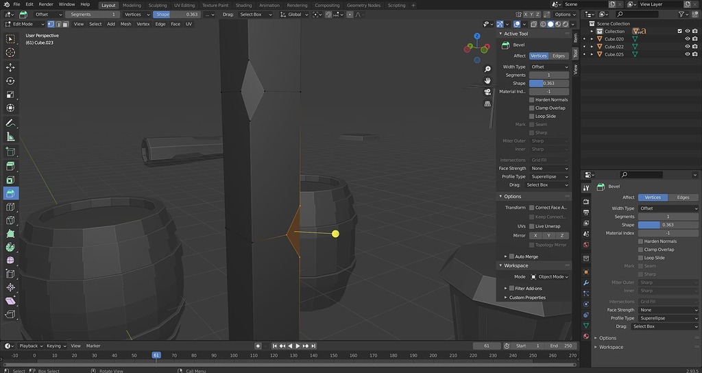The width and height of the screenshot is (702, 373).
Task: Hide Cube.020 with its eye icon
Action: 688,39
